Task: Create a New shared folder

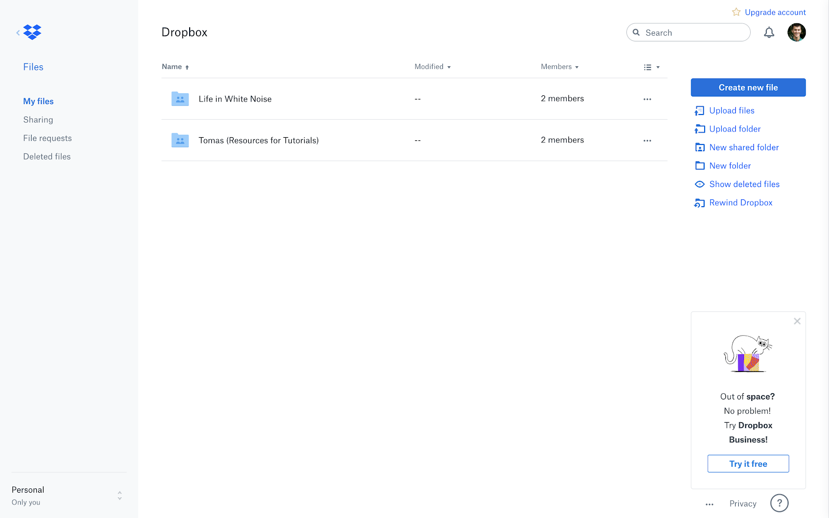Action: [744, 147]
